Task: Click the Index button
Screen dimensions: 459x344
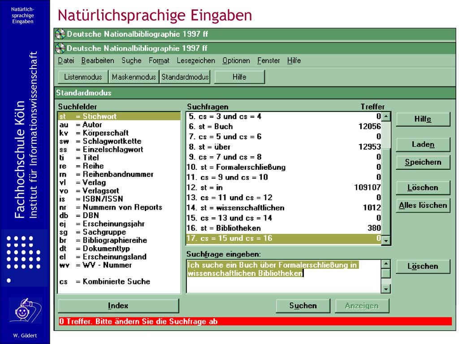Action: [118, 305]
